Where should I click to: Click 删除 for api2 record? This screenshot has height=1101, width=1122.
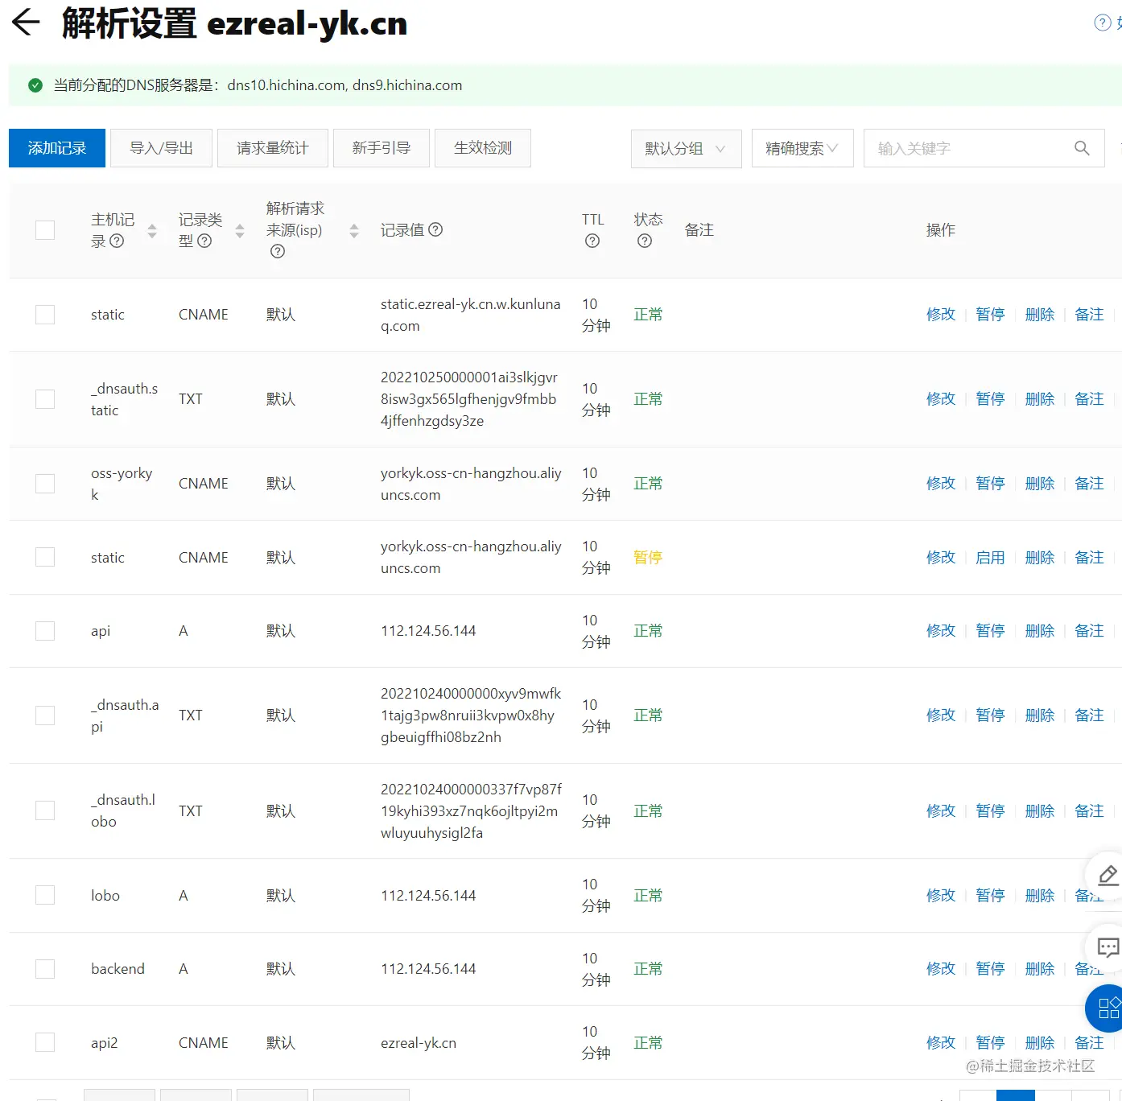tap(1040, 1043)
